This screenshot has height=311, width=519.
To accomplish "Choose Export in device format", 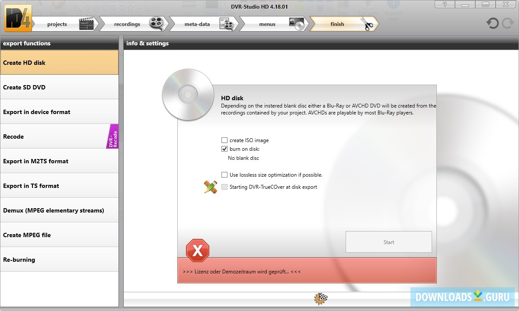I will [59, 112].
